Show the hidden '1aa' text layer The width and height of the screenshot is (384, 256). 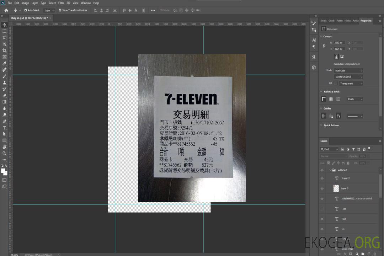(322, 209)
